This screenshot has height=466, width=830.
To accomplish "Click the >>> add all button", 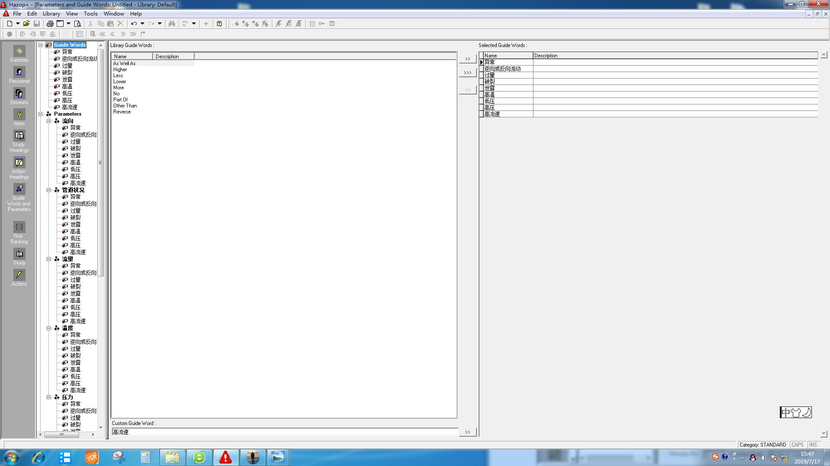I will 467,72.
